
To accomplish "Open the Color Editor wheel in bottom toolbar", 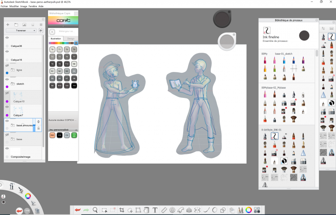I will pyautogui.click(x=249, y=210).
